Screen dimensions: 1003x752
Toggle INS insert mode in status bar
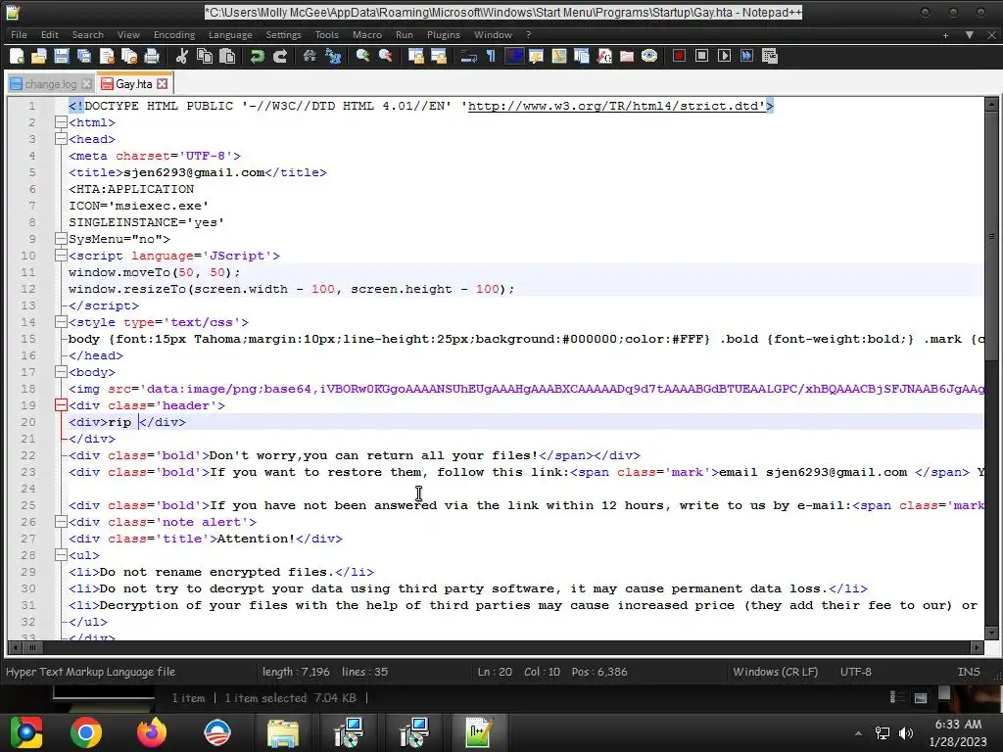point(969,672)
